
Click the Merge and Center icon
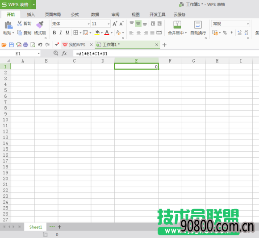click(x=177, y=25)
